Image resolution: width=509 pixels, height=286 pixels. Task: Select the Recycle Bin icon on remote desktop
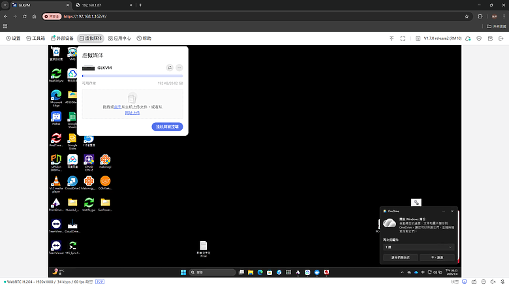(x=56, y=54)
